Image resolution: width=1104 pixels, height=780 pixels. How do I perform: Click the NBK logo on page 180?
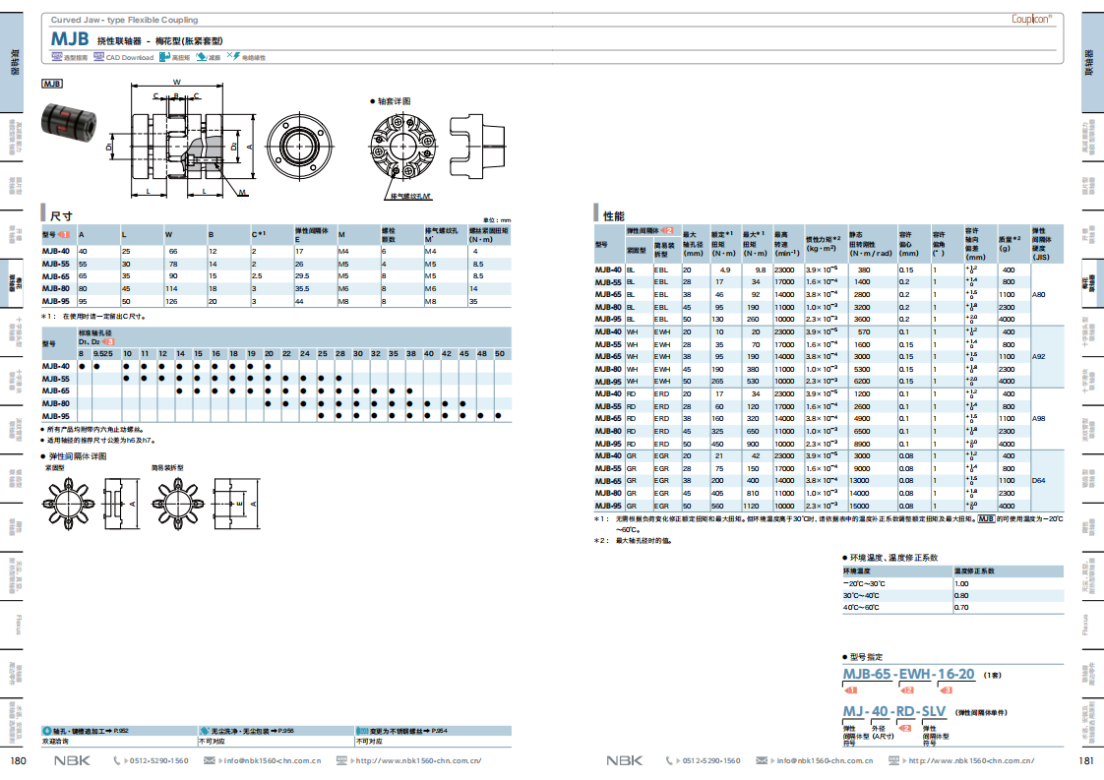pyautogui.click(x=72, y=761)
